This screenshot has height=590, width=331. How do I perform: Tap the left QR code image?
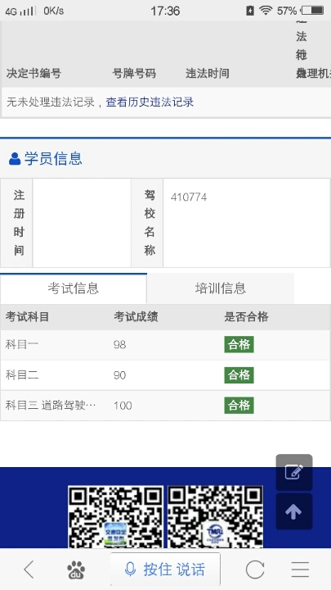click(115, 516)
